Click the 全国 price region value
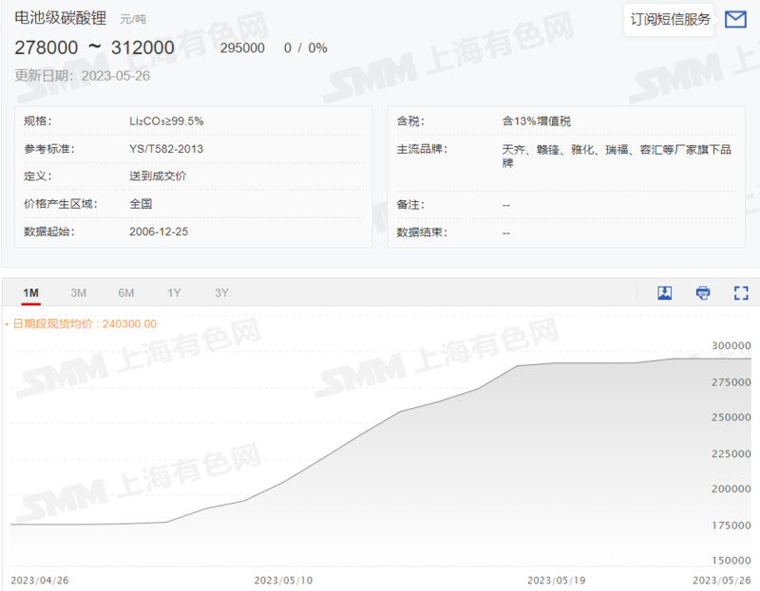The height and width of the screenshot is (591, 760). 142,204
